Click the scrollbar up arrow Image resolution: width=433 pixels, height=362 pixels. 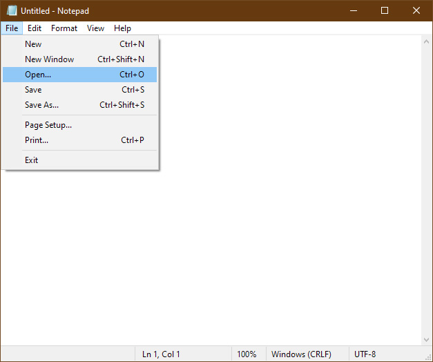(426, 41)
